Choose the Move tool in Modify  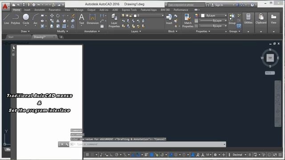(52, 16)
